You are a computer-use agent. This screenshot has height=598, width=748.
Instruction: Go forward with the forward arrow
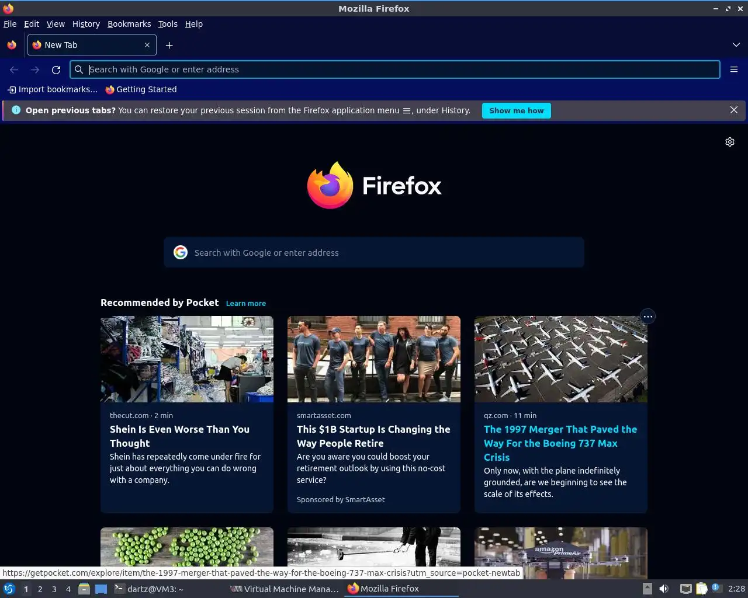pos(35,69)
